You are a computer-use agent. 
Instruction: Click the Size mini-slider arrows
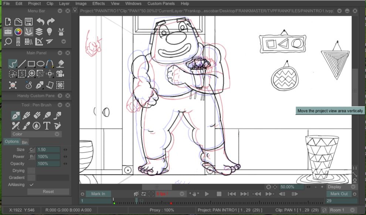pyautogui.click(x=65, y=150)
